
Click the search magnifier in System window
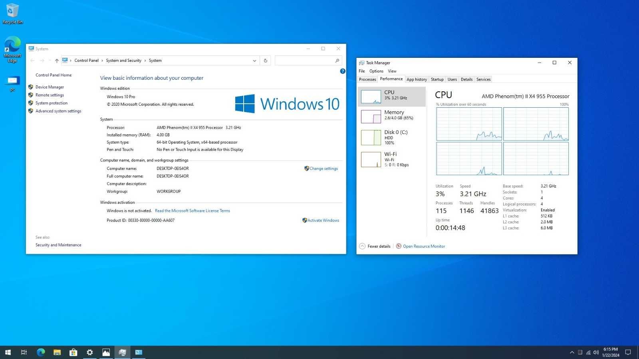(337, 61)
